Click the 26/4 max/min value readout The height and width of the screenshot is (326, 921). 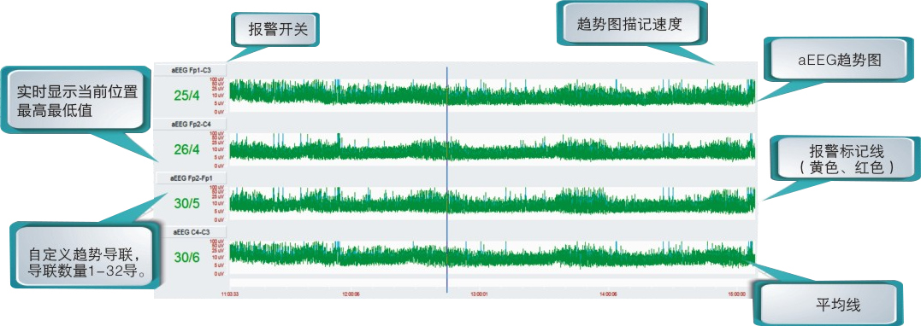tap(186, 149)
